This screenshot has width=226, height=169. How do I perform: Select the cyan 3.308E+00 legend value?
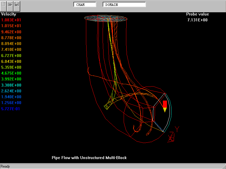[11, 85]
